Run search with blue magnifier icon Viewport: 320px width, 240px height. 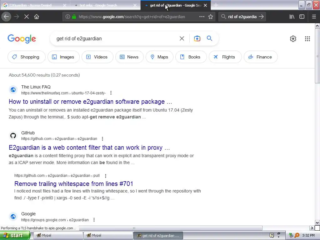click(209, 38)
